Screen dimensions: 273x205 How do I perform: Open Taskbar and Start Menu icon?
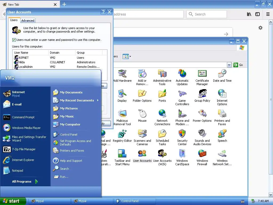click(122, 157)
